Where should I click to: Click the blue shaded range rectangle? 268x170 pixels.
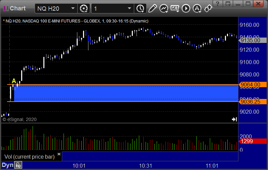126,93
